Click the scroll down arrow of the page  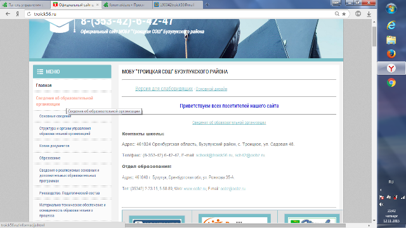click(374, 220)
